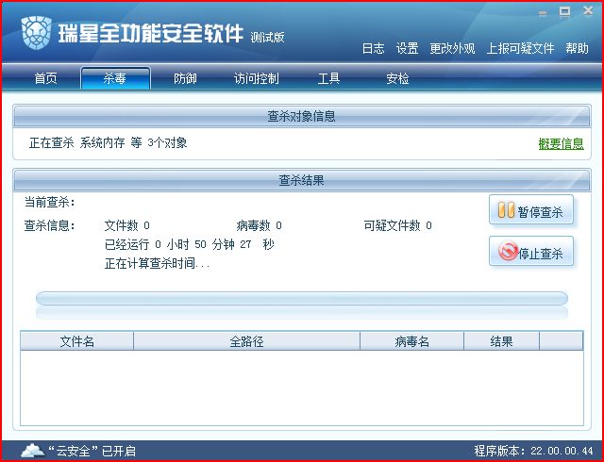Open the 帮助 help menu
Image resolution: width=604 pixels, height=462 pixels.
tap(577, 48)
